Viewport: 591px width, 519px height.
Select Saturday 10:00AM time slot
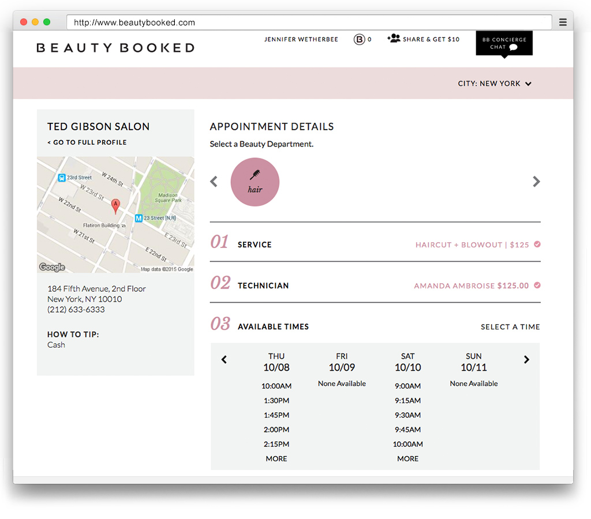[x=408, y=445]
